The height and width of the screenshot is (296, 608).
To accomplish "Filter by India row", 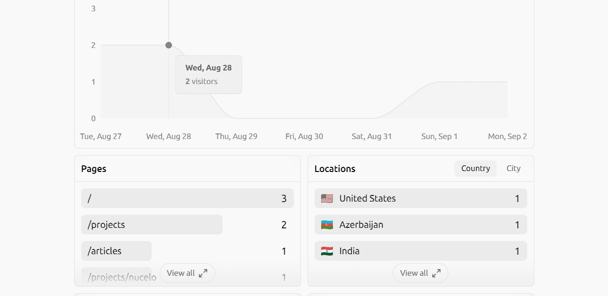I will (x=421, y=251).
